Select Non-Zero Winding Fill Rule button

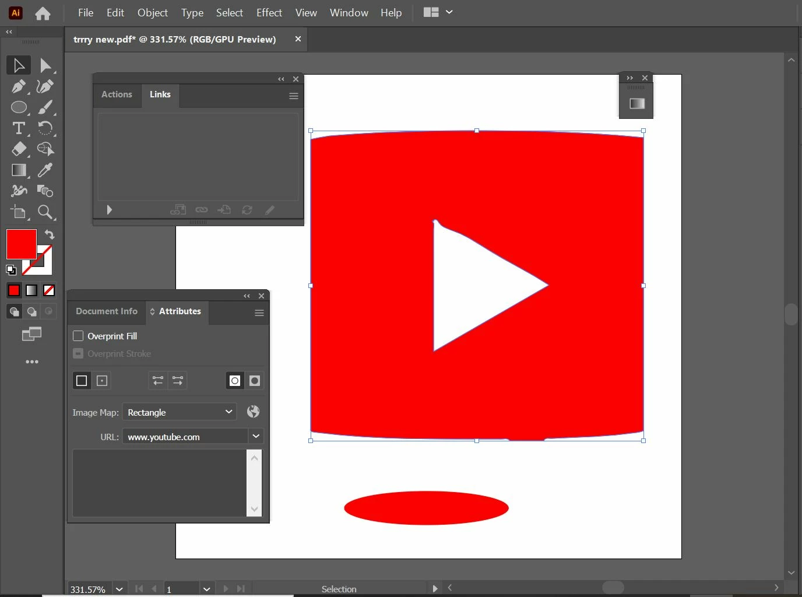coord(235,381)
